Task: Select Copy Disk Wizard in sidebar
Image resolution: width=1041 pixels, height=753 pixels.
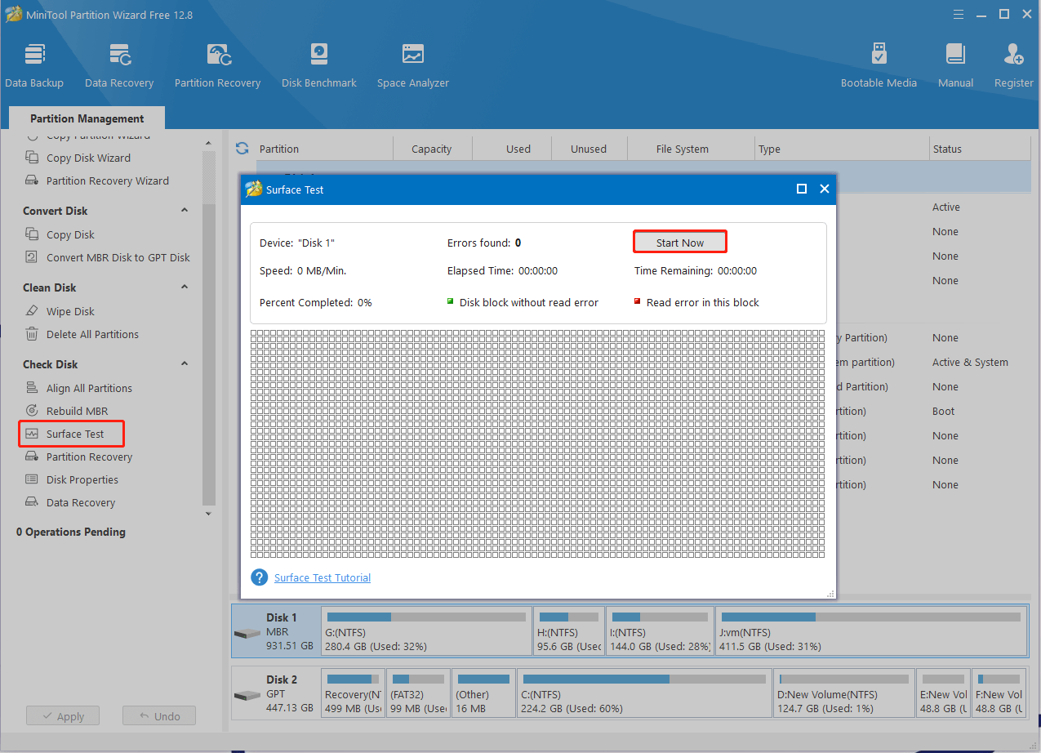Action: (x=88, y=158)
